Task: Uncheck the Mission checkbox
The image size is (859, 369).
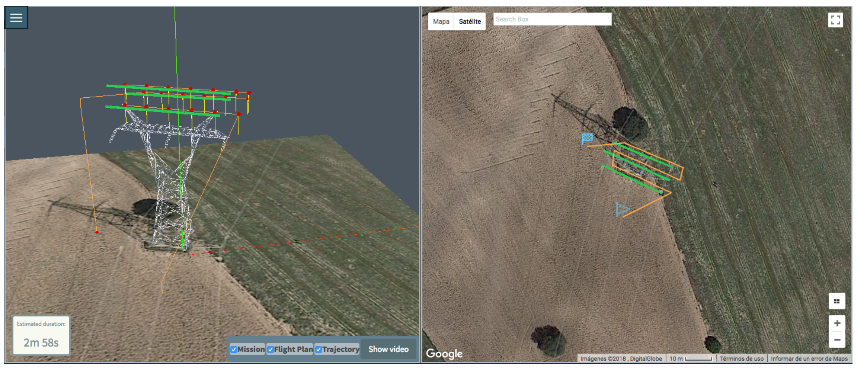Action: coord(234,349)
